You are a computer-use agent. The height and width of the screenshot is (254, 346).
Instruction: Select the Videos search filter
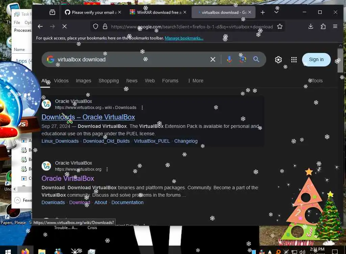61,81
